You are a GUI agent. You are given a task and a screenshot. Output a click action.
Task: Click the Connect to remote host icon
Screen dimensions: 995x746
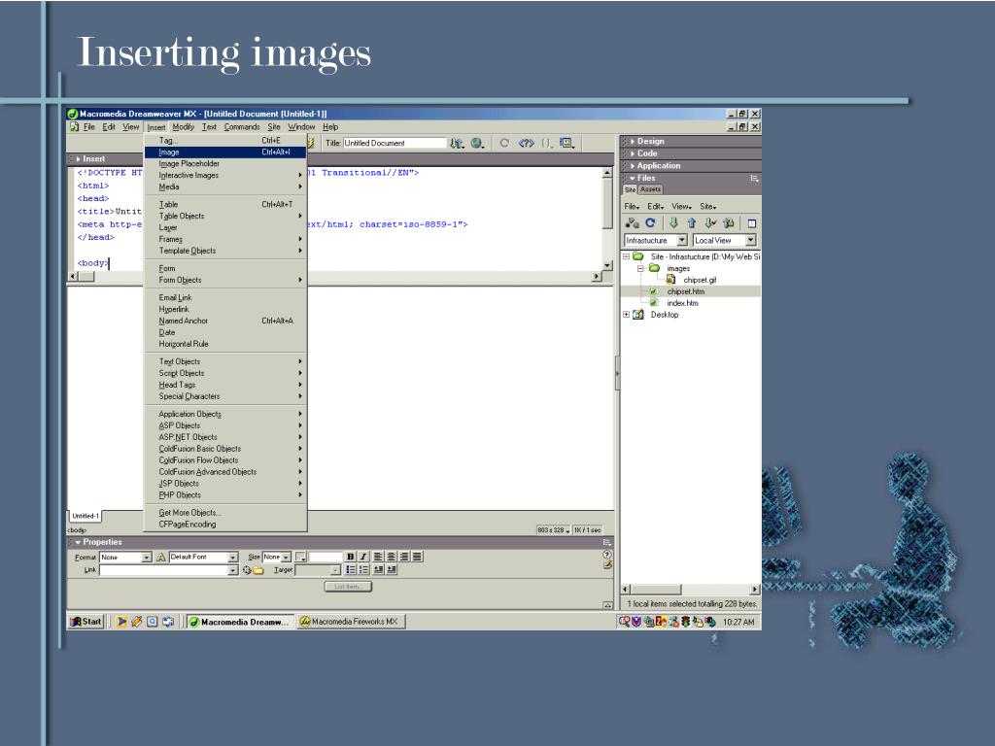point(632,222)
